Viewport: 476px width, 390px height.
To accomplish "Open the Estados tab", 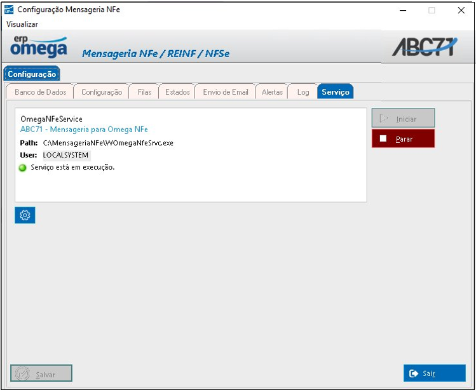I will click(177, 92).
